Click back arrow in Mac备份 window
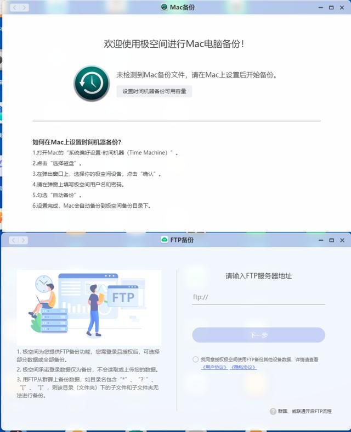This screenshot has height=432, width=351. click(15, 8)
